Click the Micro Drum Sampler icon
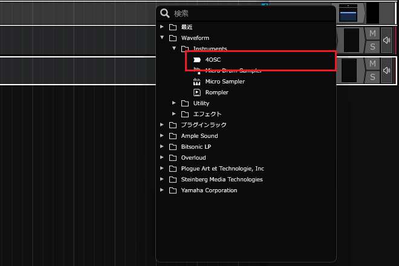Viewport: 399px width, 266px height. (196, 71)
